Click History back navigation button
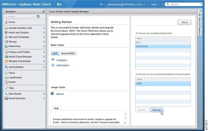This screenshot has width=208, height=131. (18, 16)
